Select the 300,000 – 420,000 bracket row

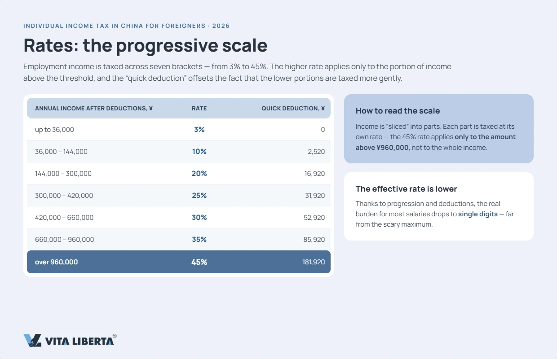tap(179, 195)
